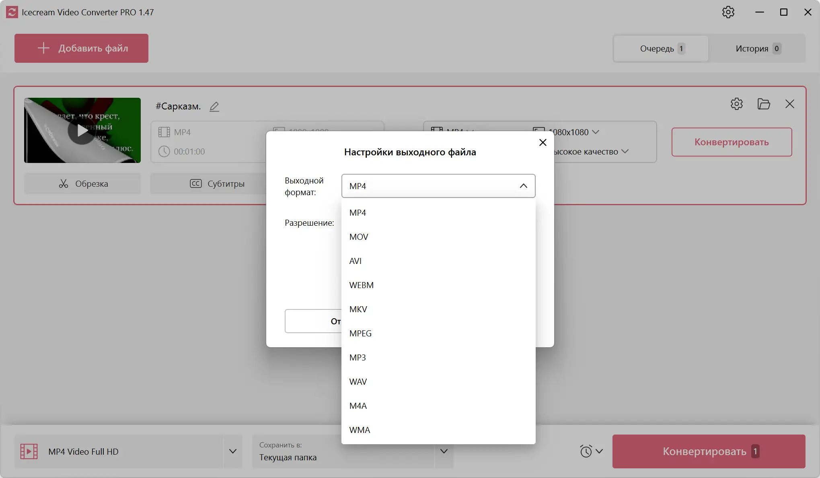Click the MP4 Video Full HD preset icon
This screenshot has height=478, width=820.
[x=29, y=451]
